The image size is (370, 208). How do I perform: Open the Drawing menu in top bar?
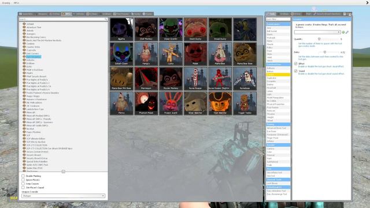tap(6, 3)
